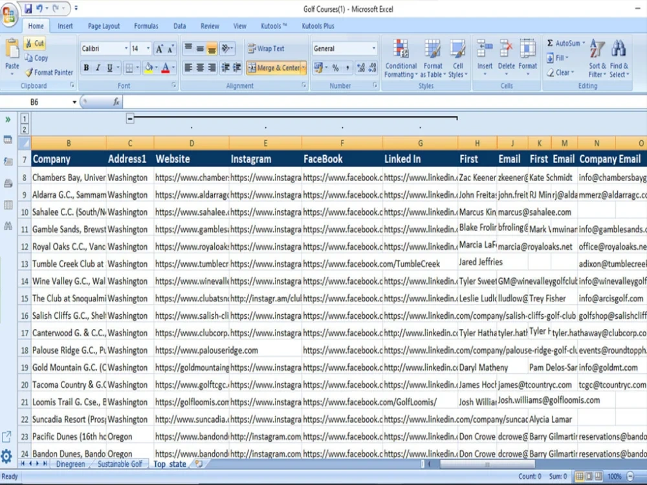The height and width of the screenshot is (485, 647).
Task: Toggle Align Text Right
Action: 212,68
